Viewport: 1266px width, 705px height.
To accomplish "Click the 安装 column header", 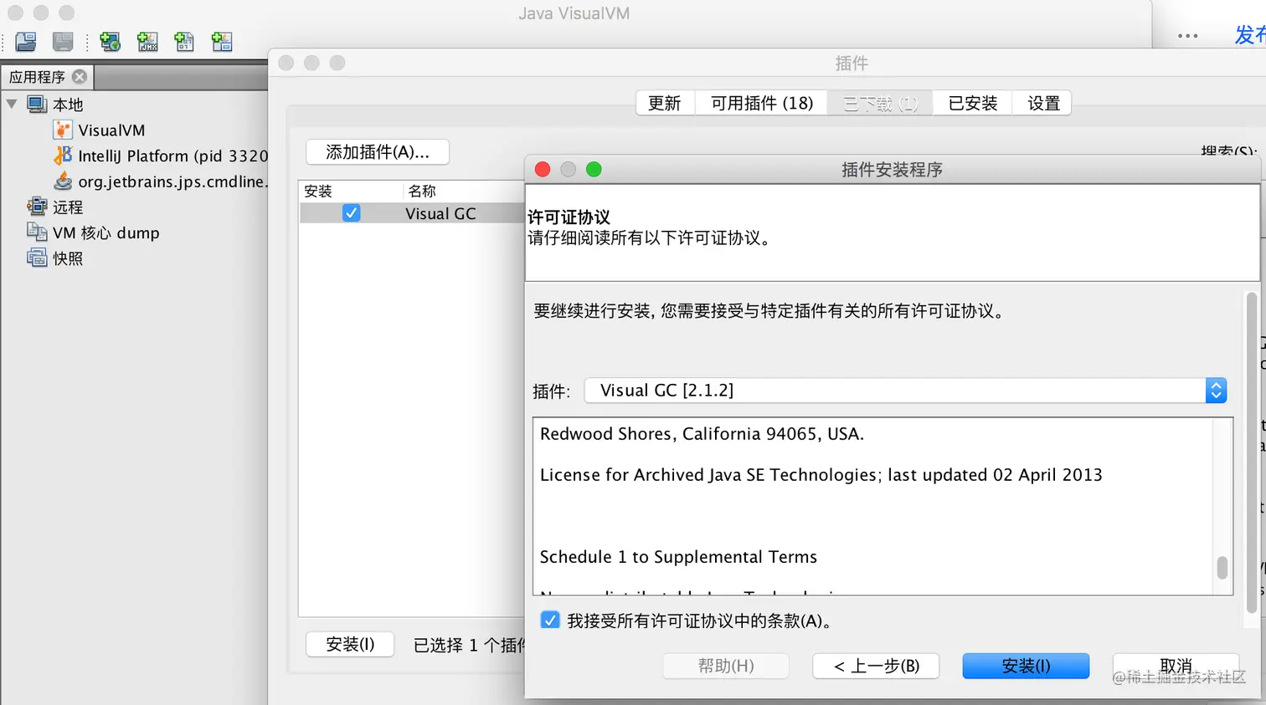I will (351, 191).
